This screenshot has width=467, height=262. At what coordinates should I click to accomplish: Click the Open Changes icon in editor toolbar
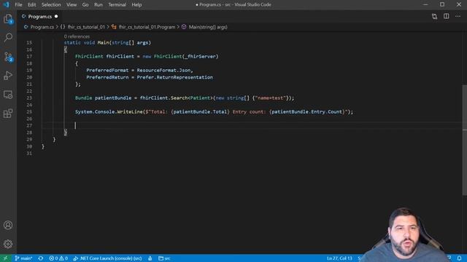pos(435,16)
